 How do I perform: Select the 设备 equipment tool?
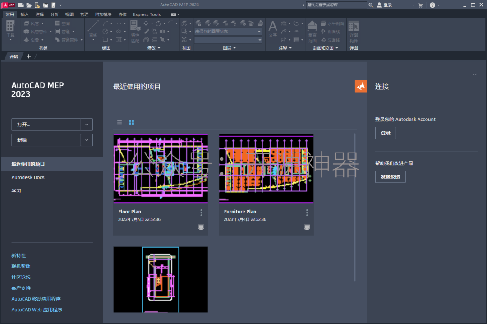[x=33, y=40]
